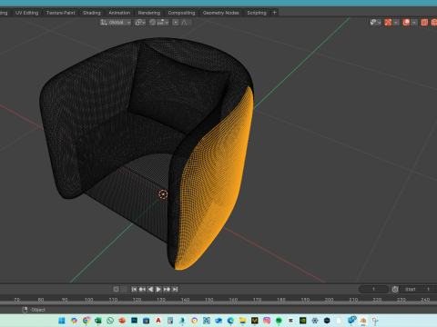The width and height of the screenshot is (437, 327).
Task: Enable auto keying record button in timeline
Action: click(116, 290)
